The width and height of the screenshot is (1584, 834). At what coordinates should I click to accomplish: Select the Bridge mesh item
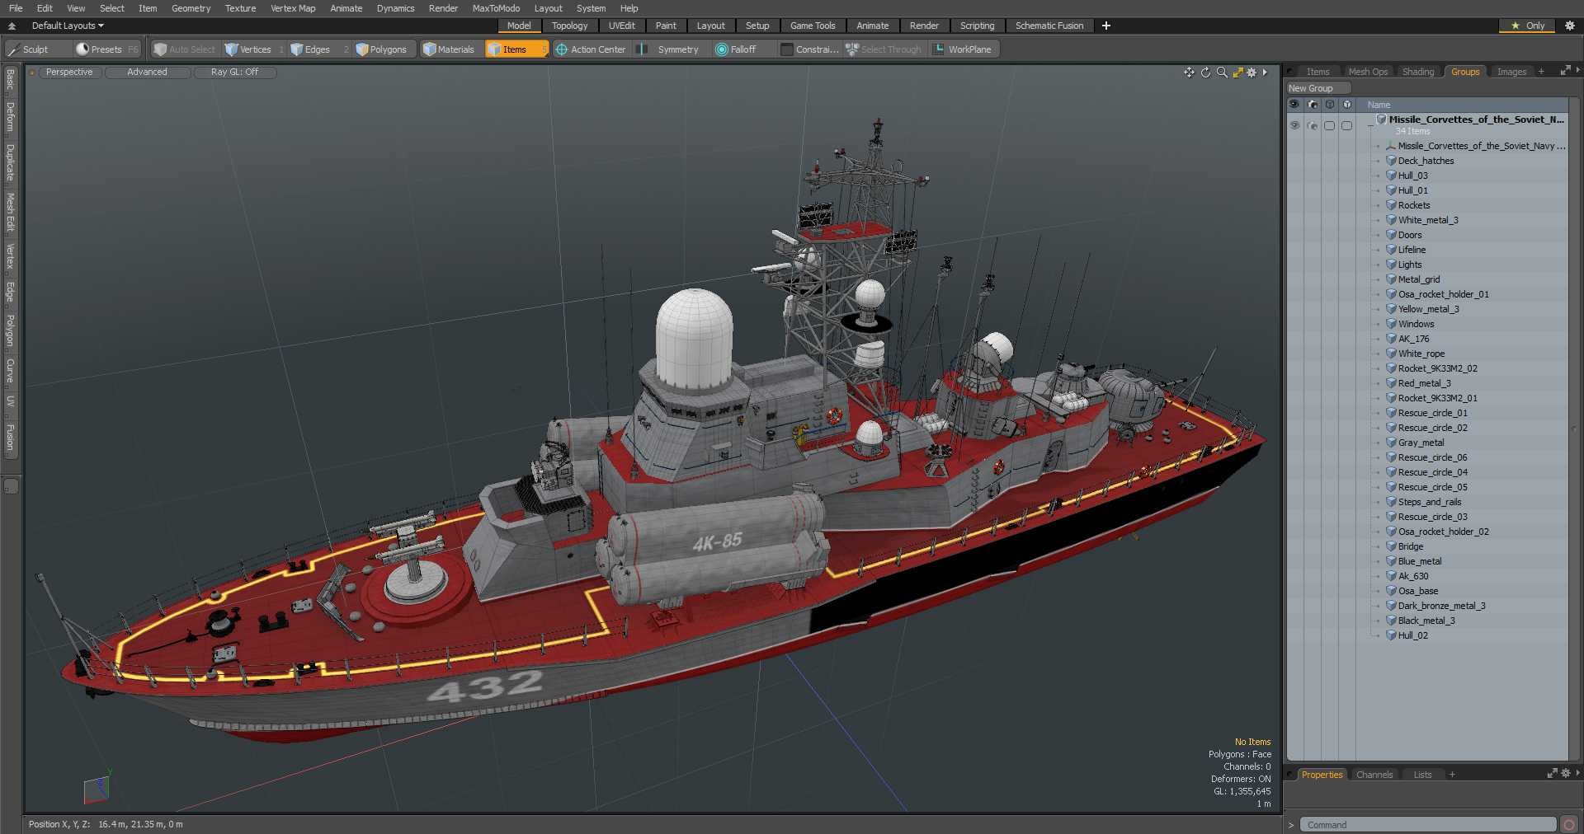(1411, 546)
